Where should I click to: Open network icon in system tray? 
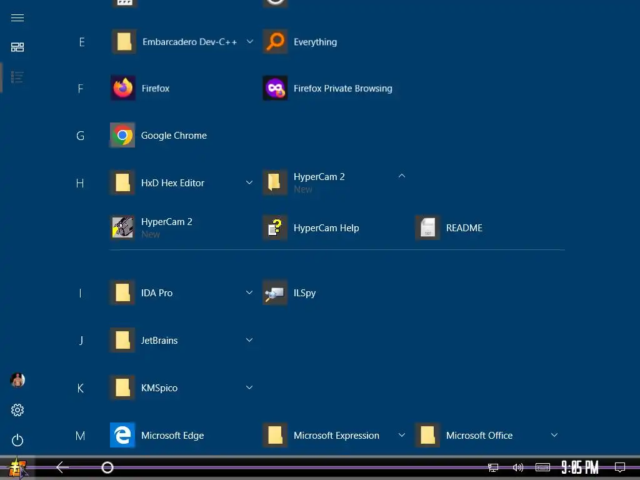(x=493, y=467)
